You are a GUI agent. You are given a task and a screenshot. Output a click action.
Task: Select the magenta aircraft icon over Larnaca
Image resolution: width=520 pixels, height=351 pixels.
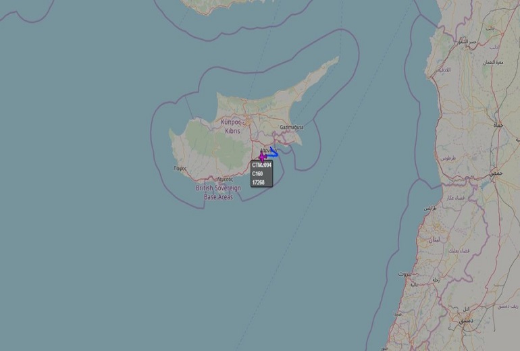pos(263,157)
